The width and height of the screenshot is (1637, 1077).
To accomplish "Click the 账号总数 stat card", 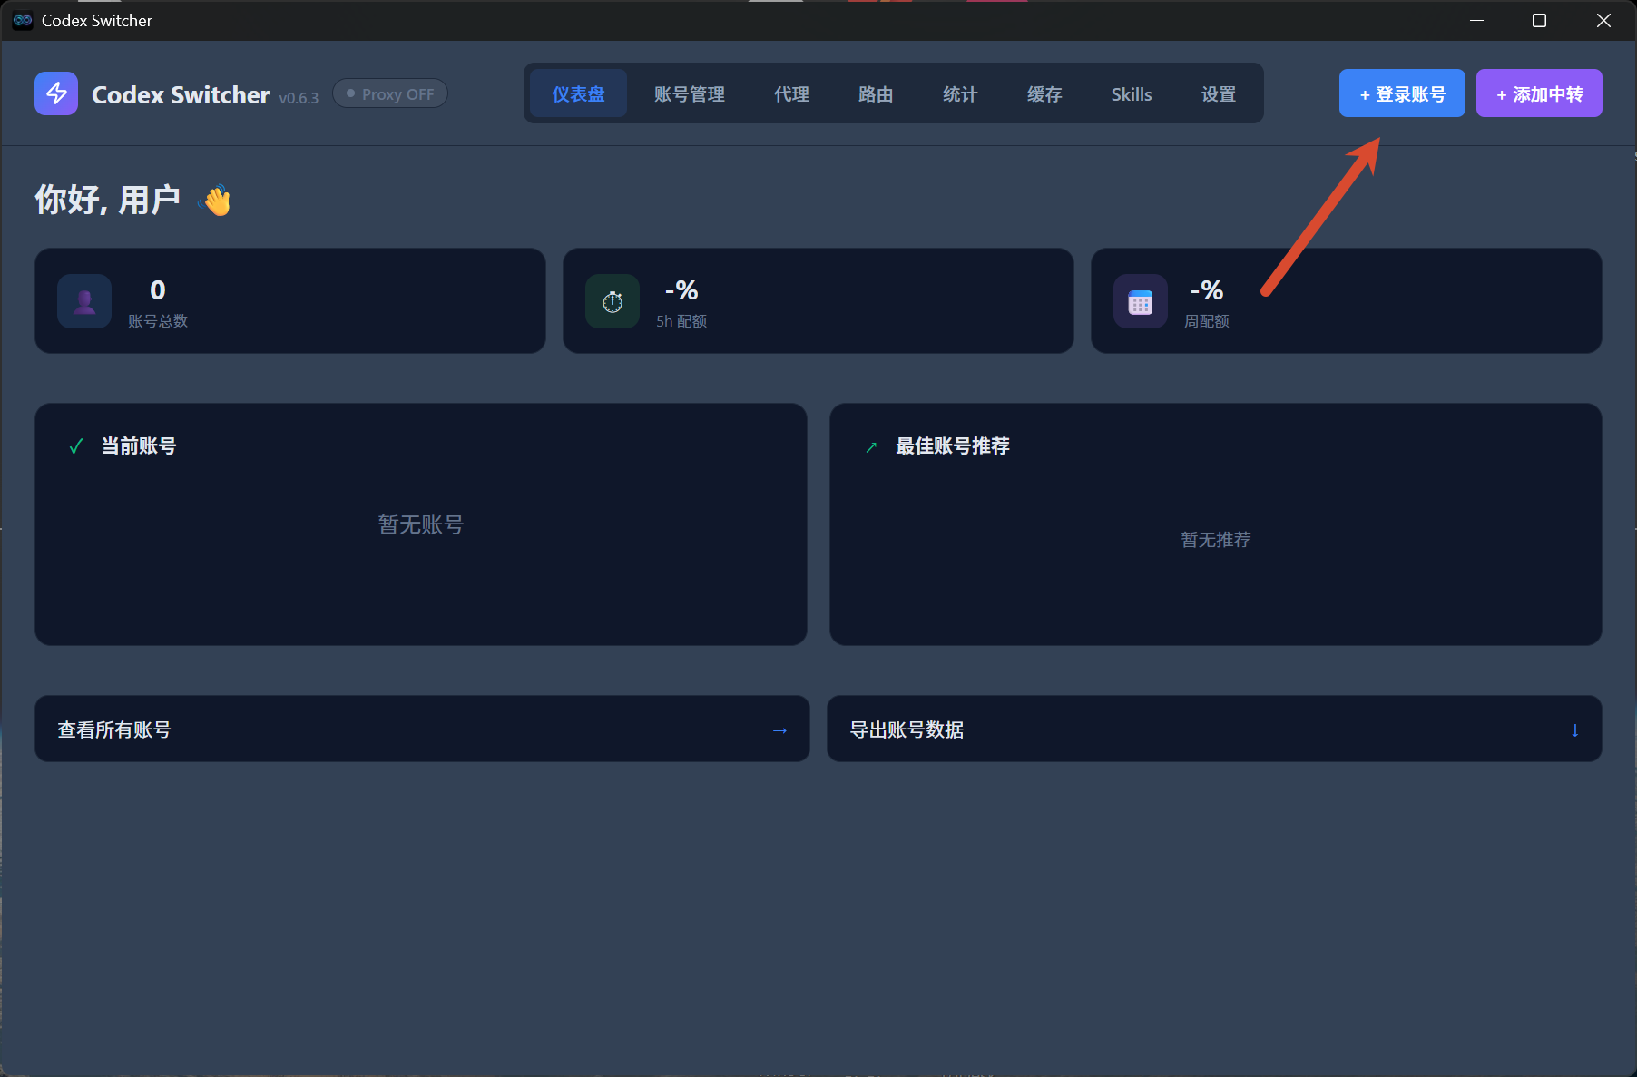I will [290, 300].
